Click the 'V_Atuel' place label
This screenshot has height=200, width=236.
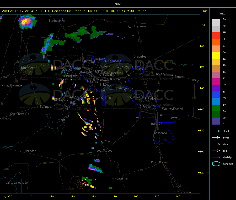coord(135,97)
